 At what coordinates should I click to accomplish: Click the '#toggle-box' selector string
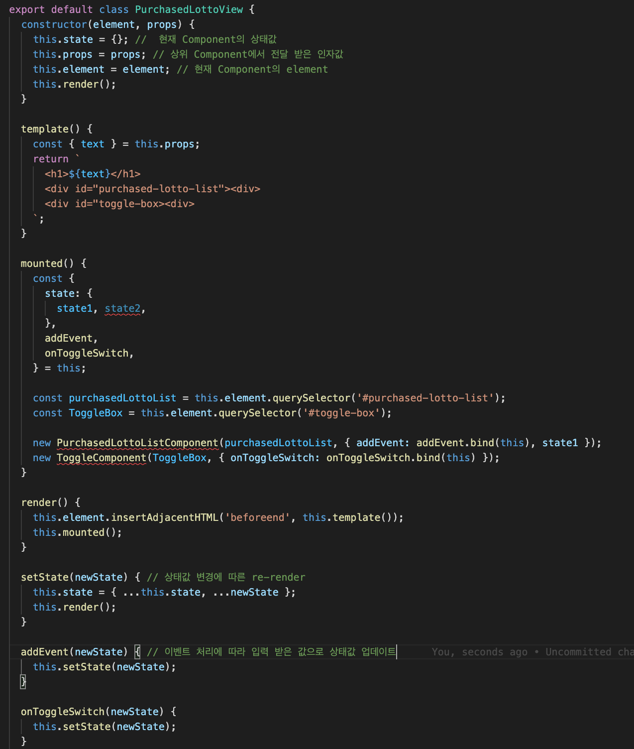[341, 413]
